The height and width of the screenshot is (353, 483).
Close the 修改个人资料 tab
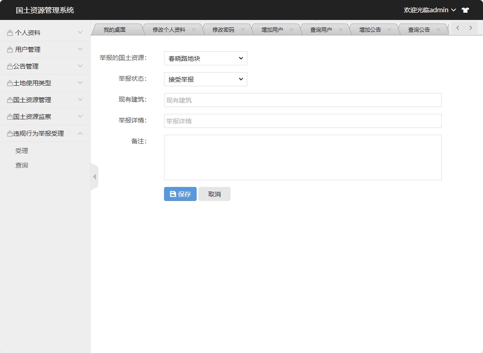click(193, 30)
